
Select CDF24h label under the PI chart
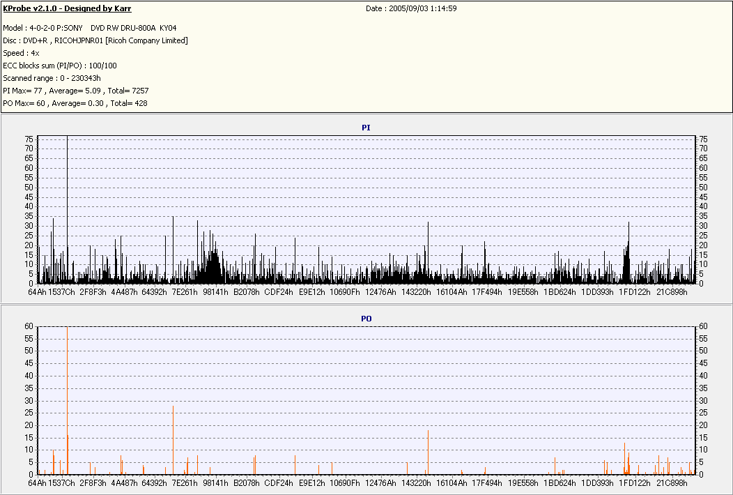(x=279, y=292)
